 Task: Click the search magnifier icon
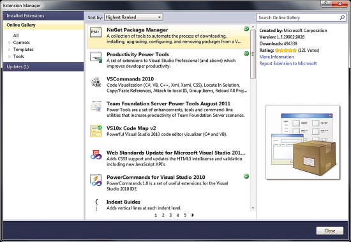(x=342, y=17)
